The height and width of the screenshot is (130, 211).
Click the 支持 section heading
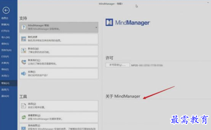click(23, 18)
